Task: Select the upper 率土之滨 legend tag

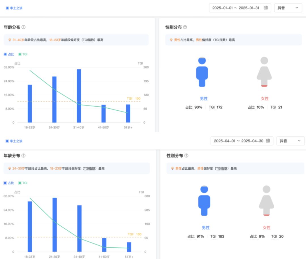Action: (14, 8)
